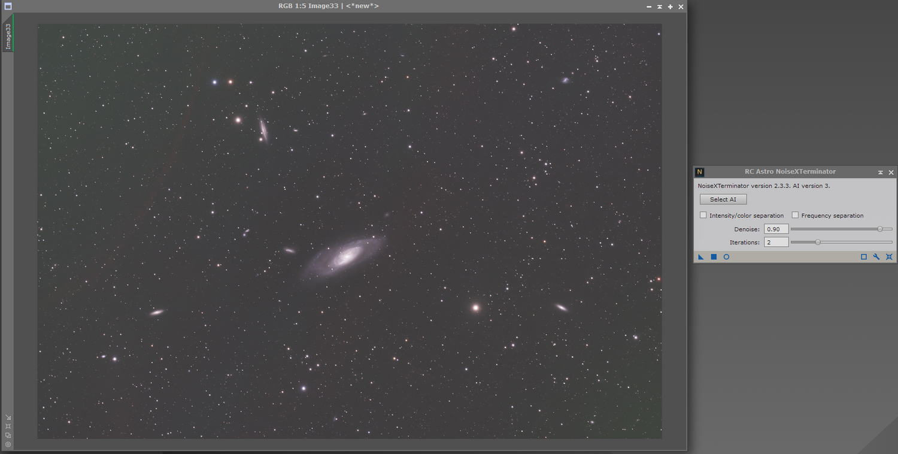Shade the Image33 image window
Image resolution: width=898 pixels, height=454 pixels.
[660, 7]
